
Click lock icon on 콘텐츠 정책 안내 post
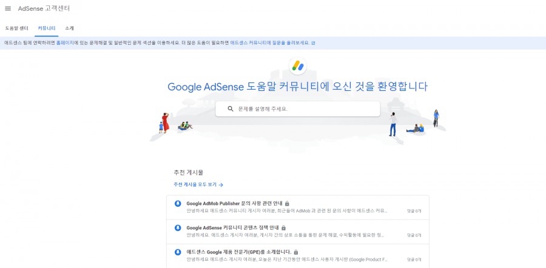coord(283,227)
